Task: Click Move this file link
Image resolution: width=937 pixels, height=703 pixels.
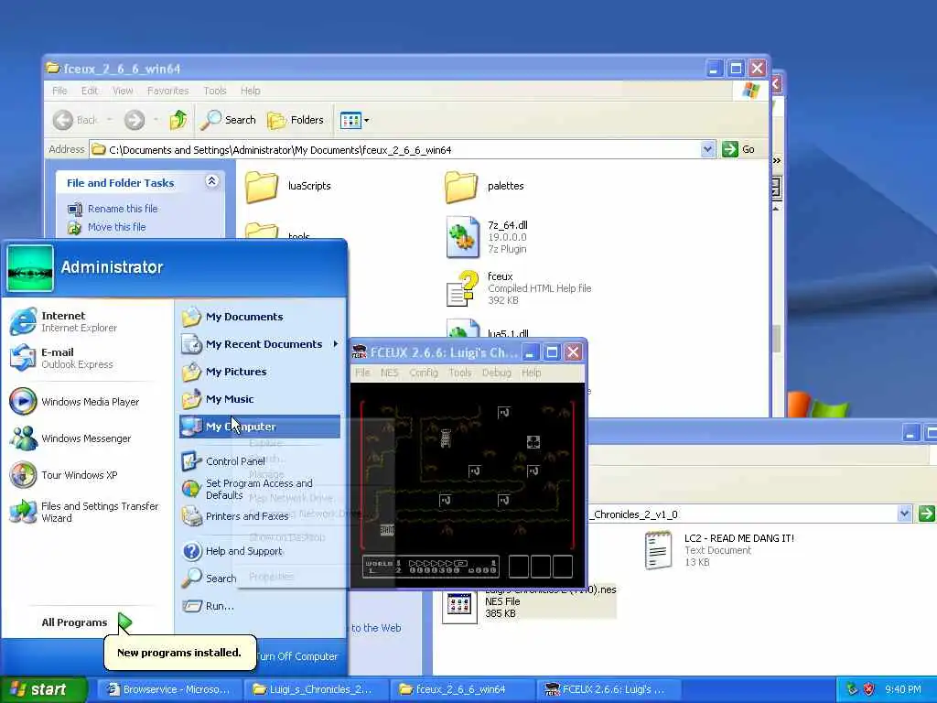Action: coord(116,227)
